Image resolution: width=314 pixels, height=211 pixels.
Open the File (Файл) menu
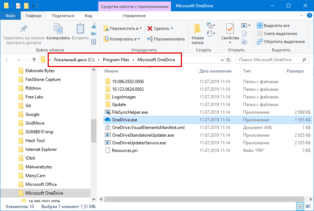tap(11, 16)
